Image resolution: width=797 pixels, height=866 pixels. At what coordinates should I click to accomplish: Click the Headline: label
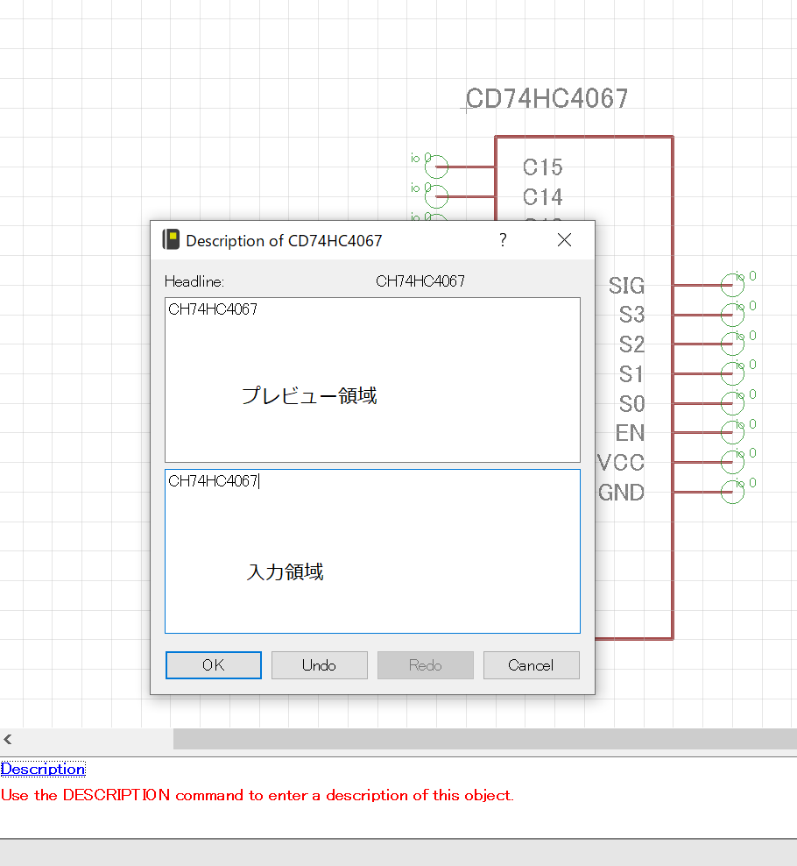[x=194, y=281]
